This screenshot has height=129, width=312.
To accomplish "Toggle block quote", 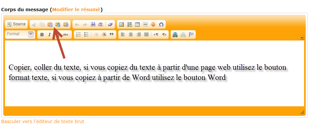I will coord(112,35).
